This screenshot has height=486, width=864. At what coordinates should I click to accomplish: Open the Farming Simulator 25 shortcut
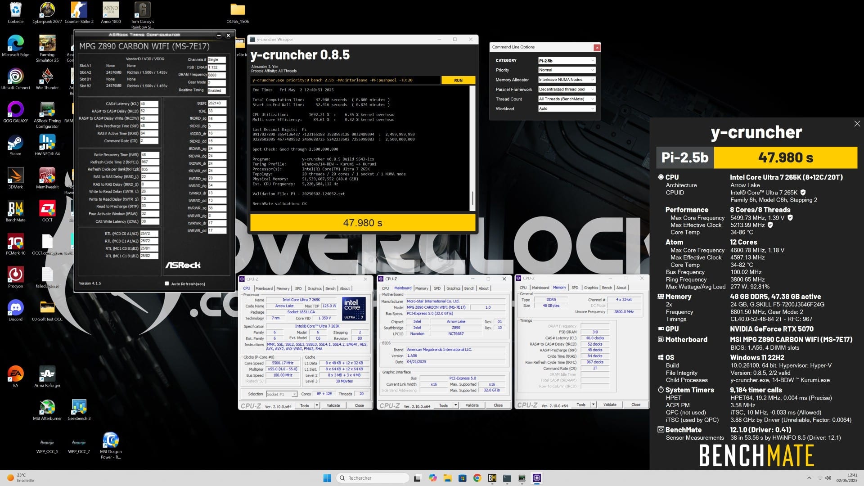coord(47,48)
